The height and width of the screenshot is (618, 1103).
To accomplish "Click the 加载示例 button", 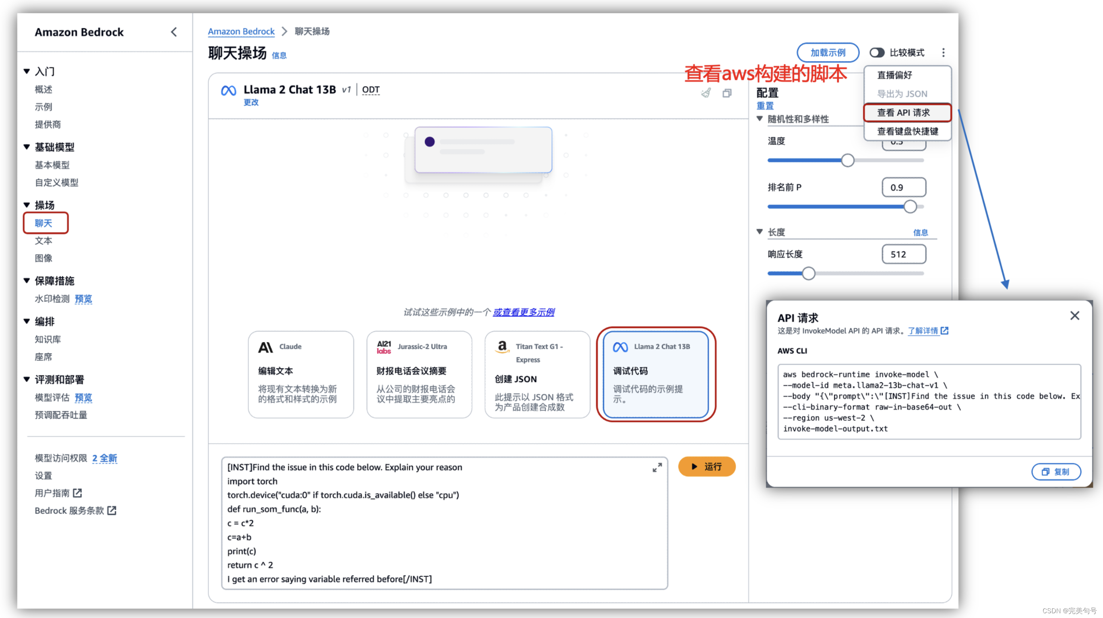I will click(x=828, y=53).
